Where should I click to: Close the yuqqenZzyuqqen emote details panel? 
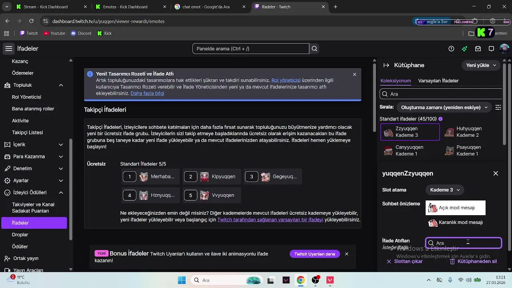496,174
